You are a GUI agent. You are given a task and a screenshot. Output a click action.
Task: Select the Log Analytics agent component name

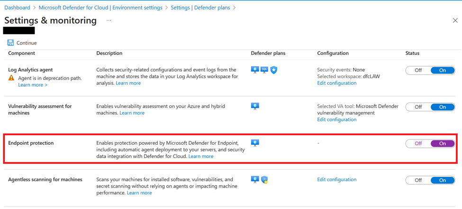(30, 70)
